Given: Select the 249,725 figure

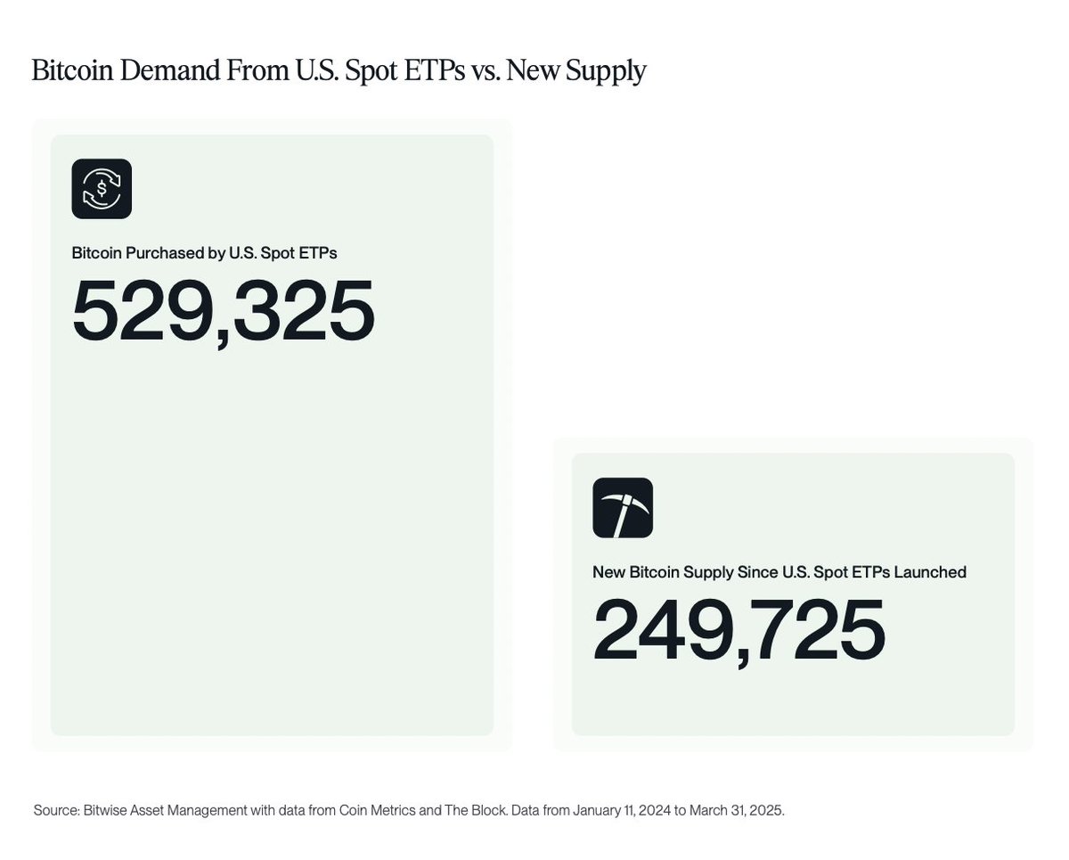Looking at the screenshot, I should click(739, 629).
